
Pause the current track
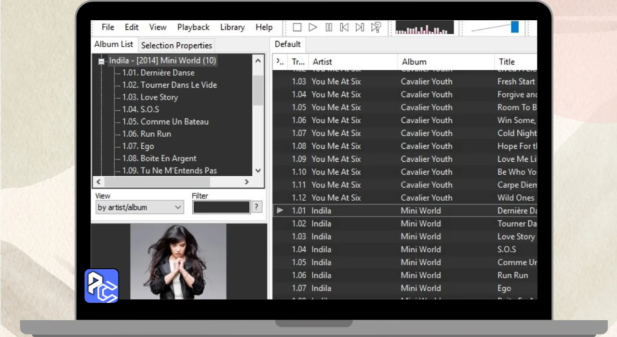click(x=329, y=27)
